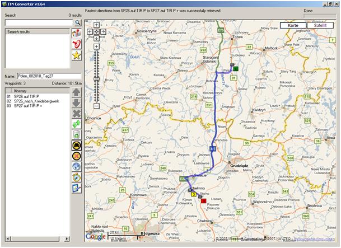Image resolution: width=341 pixels, height=248 pixels.
Task: Click road shield 240 on the map
Action: click(163, 169)
